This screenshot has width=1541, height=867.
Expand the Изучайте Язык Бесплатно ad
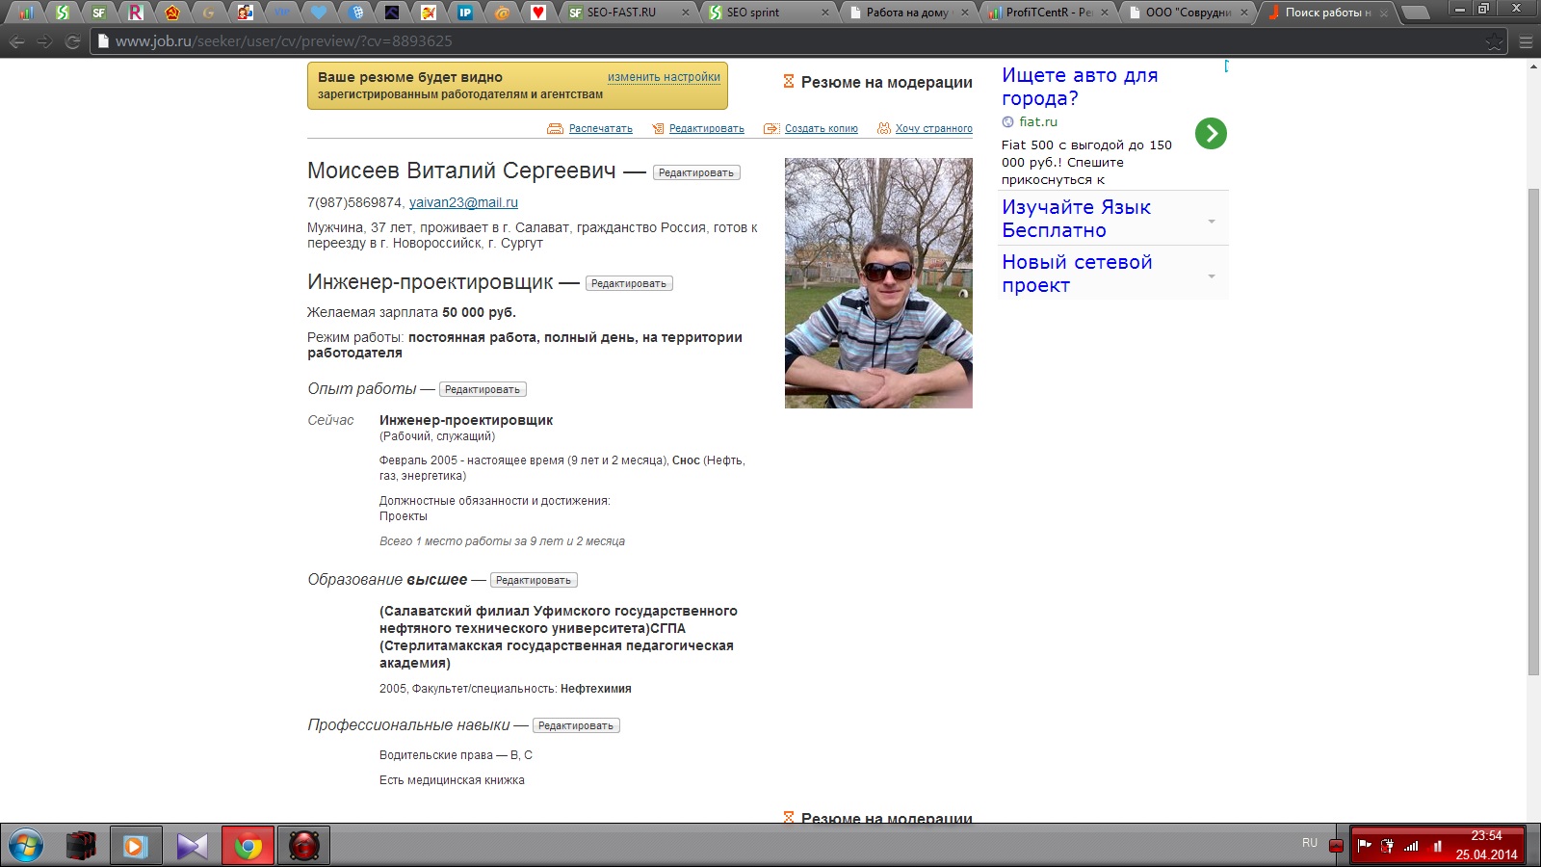coord(1212,221)
